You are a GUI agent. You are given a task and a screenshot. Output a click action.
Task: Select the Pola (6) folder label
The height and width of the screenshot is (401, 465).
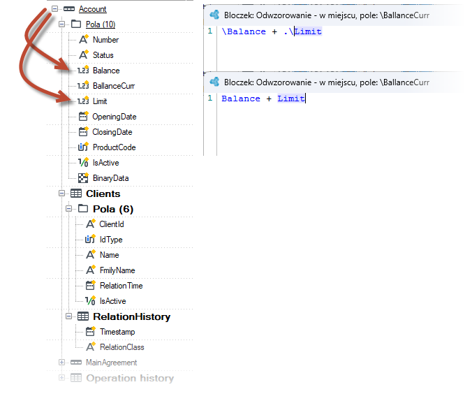[x=113, y=209]
